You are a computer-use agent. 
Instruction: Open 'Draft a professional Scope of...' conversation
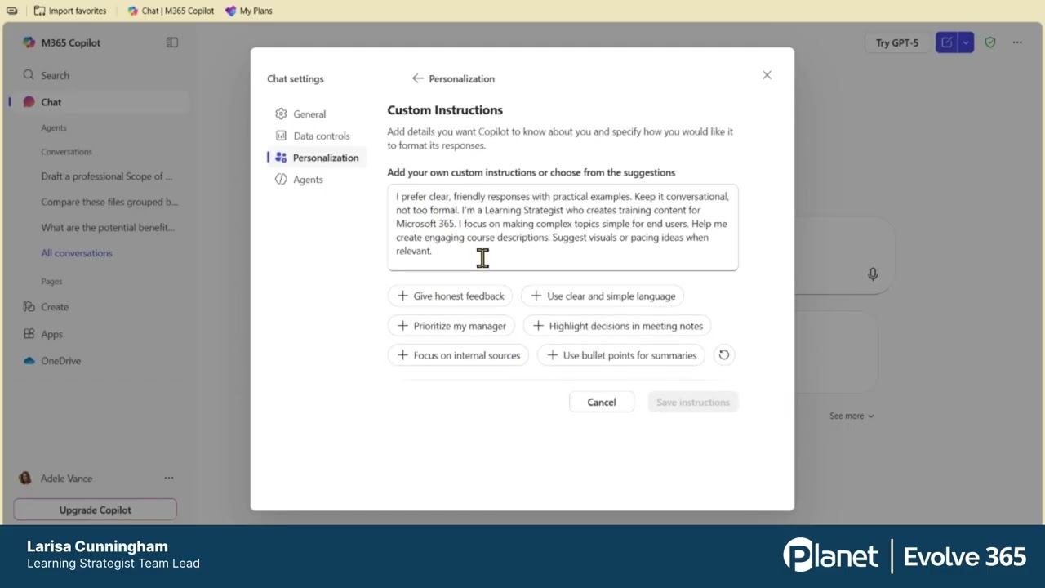[107, 176]
